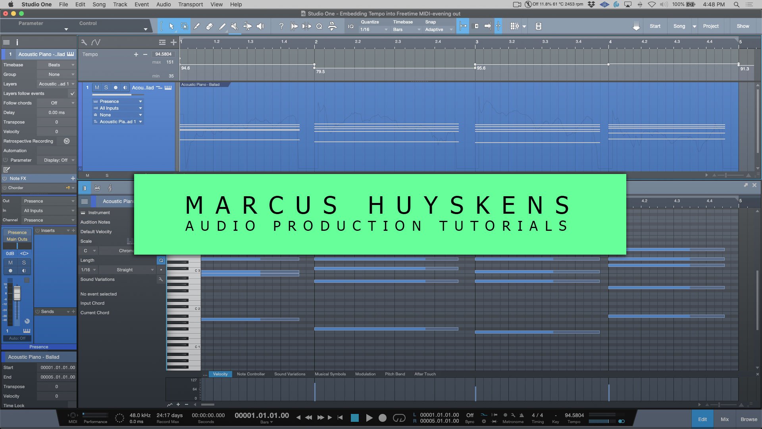
Task: Click the tempo value field 94.5804
Action: [163, 54]
